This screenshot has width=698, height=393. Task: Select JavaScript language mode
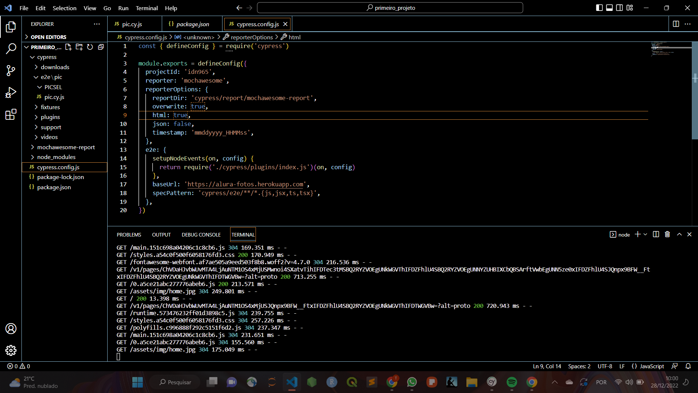click(651, 366)
